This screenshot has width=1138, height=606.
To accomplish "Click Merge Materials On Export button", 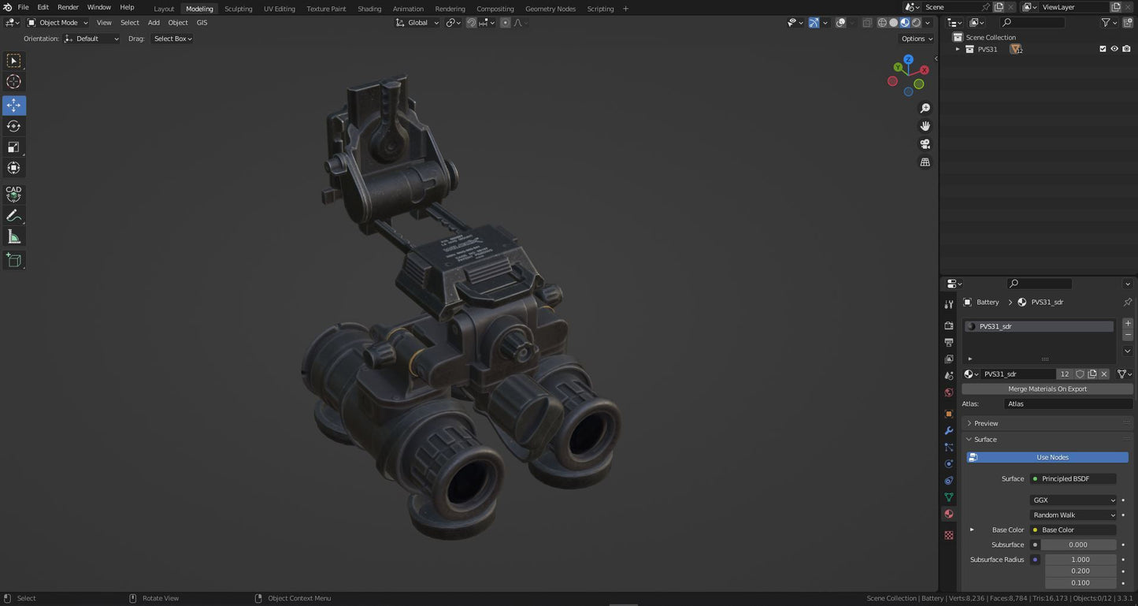I will click(x=1047, y=389).
